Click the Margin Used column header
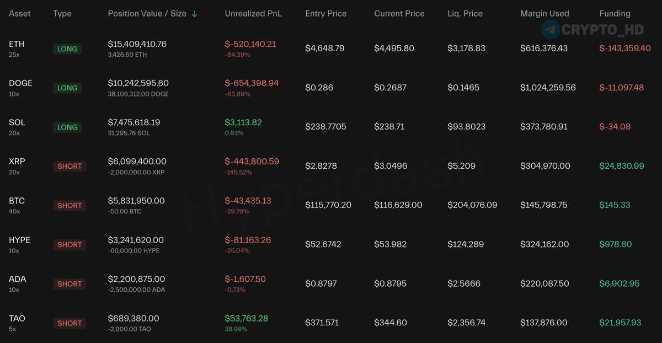 [x=544, y=13]
